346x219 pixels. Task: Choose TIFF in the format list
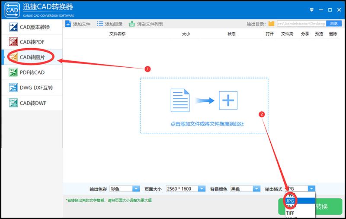300,213
